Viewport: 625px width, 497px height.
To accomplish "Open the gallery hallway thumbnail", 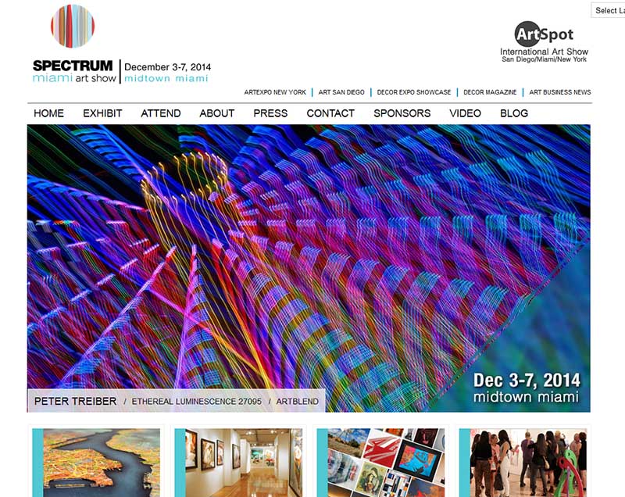I will point(238,463).
